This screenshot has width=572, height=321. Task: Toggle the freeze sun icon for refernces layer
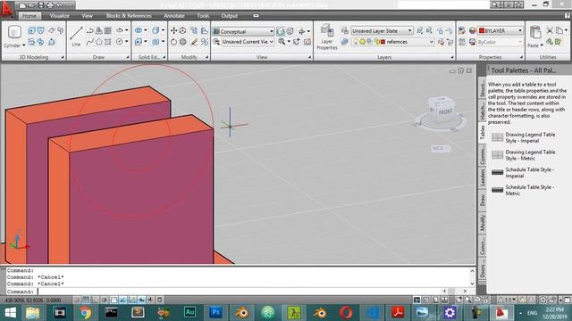[362, 42]
